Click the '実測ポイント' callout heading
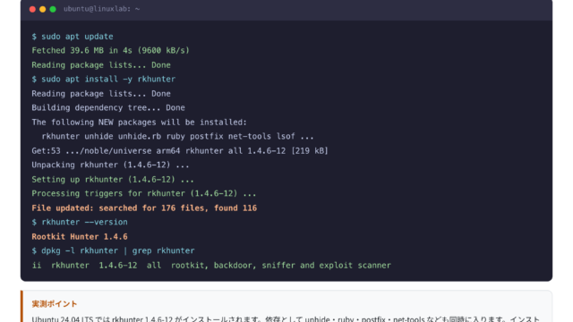This screenshot has width=573, height=322. tap(55, 304)
